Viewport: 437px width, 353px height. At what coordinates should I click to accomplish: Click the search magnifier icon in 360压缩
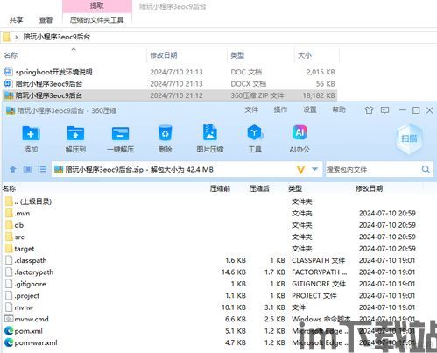(426, 169)
